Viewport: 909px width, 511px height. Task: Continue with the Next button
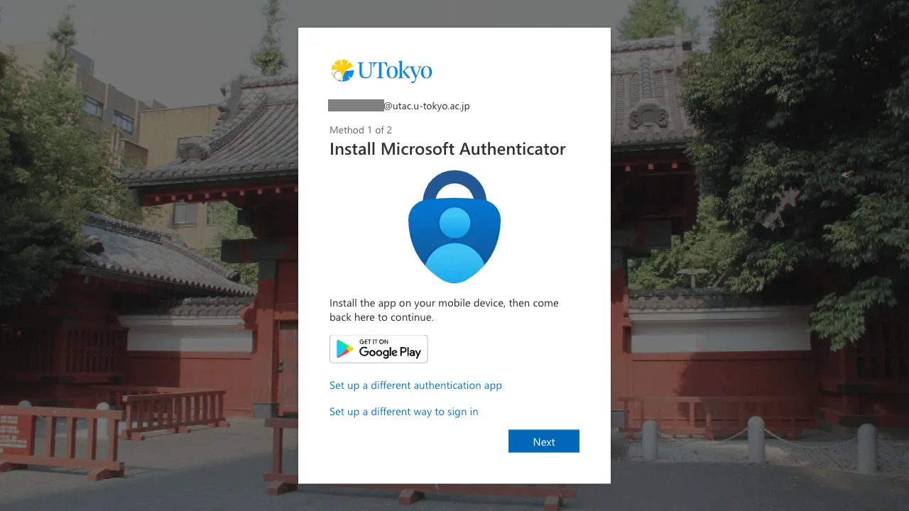(544, 441)
